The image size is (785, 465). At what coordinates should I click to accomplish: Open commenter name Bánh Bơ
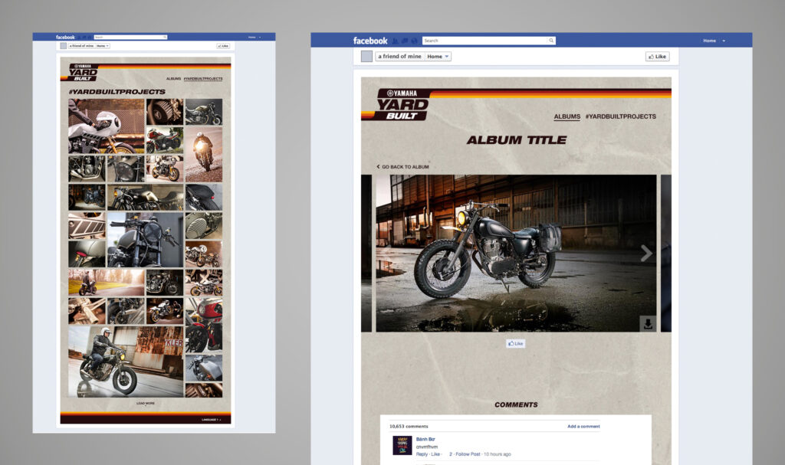point(425,439)
